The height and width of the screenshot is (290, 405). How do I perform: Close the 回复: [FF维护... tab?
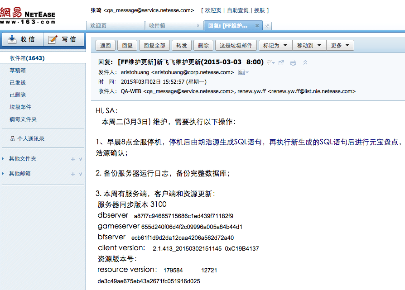(x=257, y=25)
